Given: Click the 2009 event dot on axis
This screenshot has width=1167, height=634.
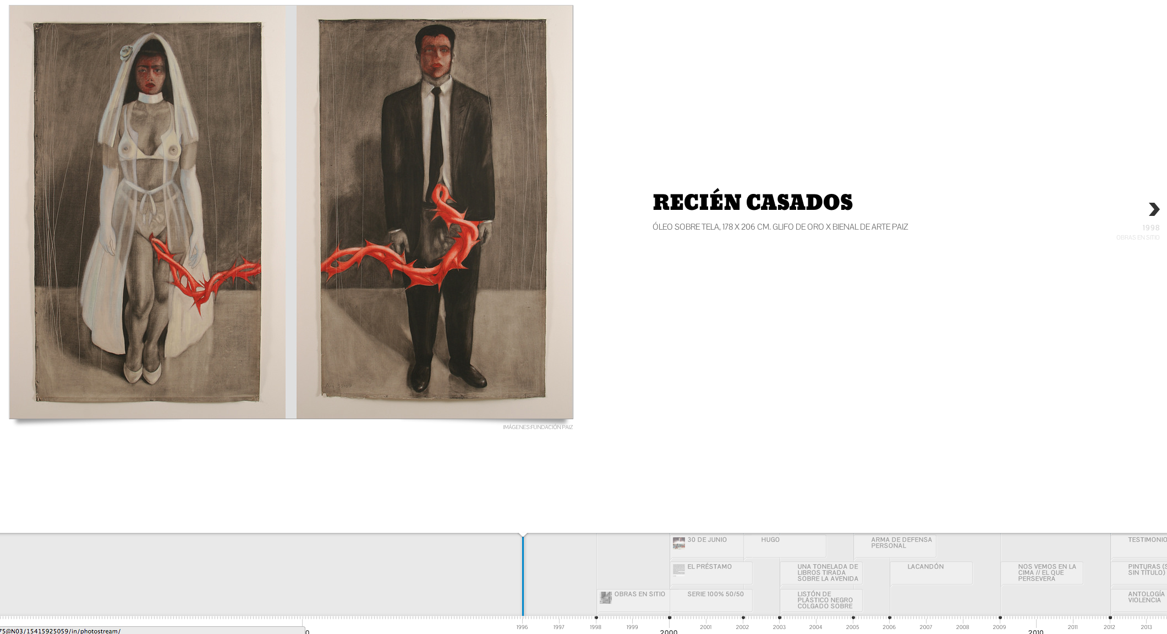Looking at the screenshot, I should [1000, 618].
